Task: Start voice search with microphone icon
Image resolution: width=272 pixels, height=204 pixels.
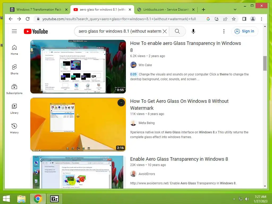Action: (x=193, y=31)
